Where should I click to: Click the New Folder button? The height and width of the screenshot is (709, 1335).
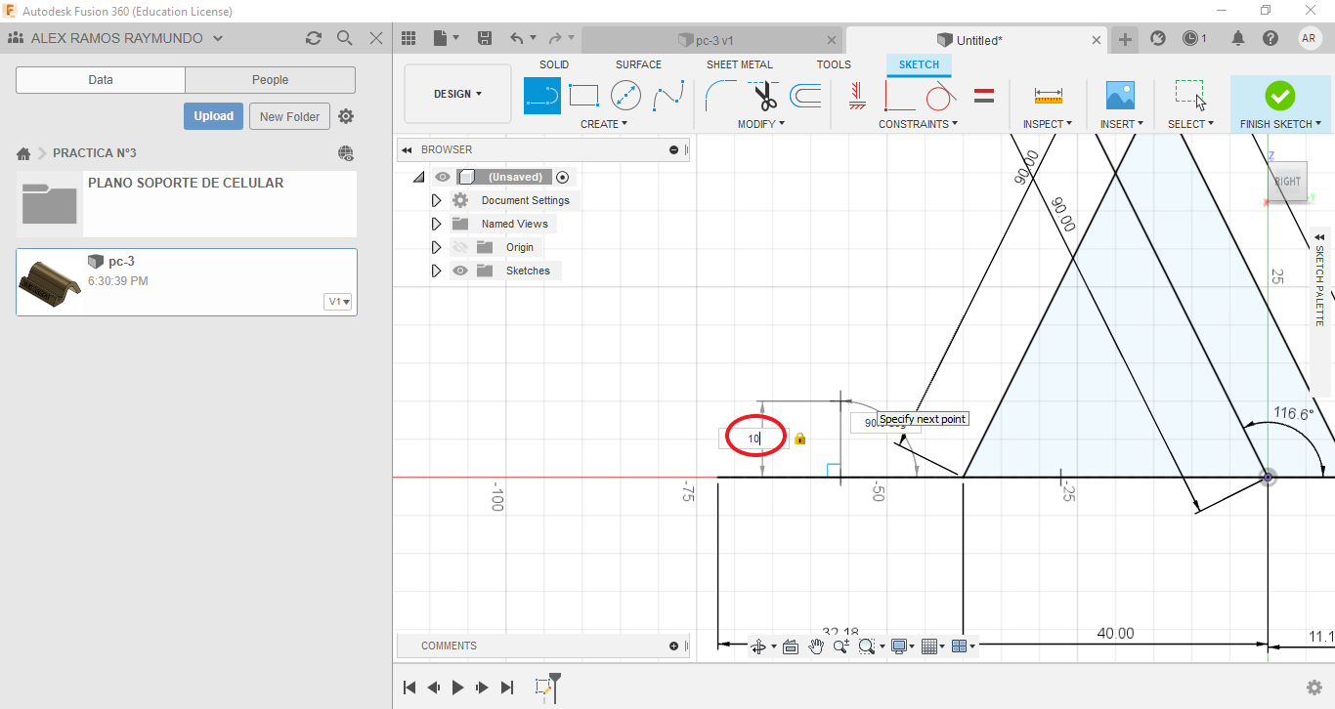[290, 116]
